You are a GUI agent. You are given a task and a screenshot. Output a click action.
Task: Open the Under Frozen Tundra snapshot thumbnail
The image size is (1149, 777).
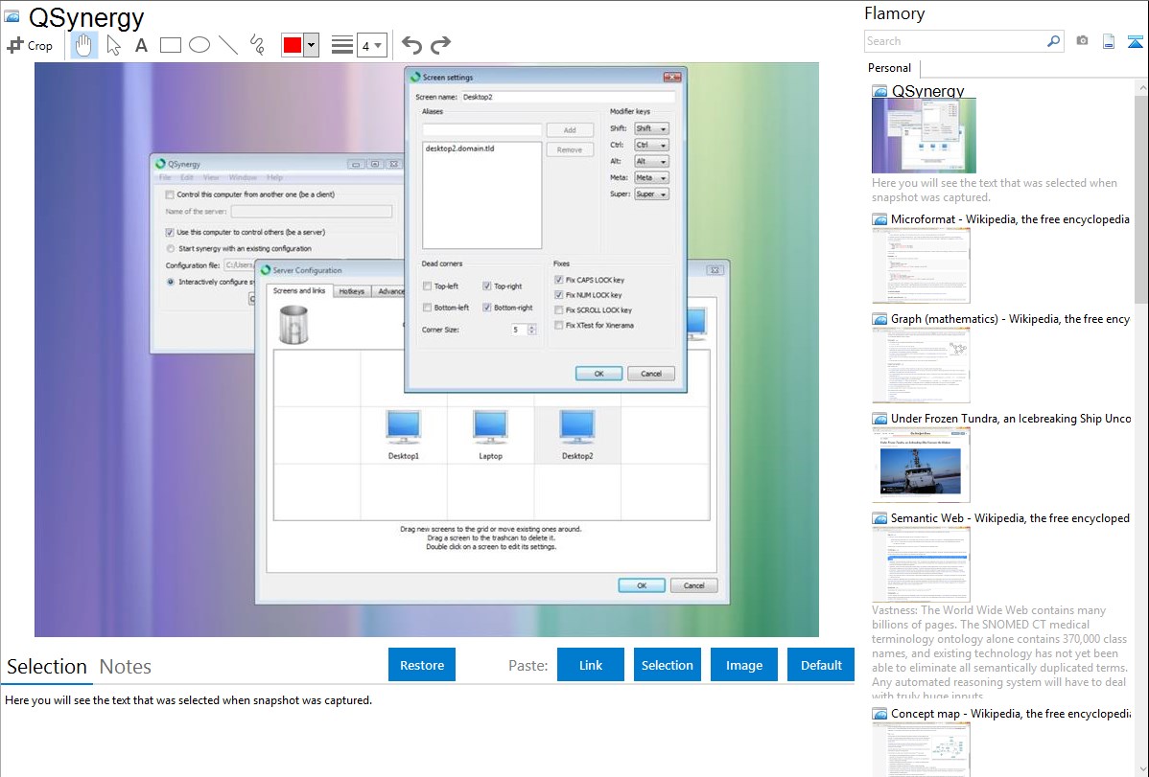coord(921,465)
